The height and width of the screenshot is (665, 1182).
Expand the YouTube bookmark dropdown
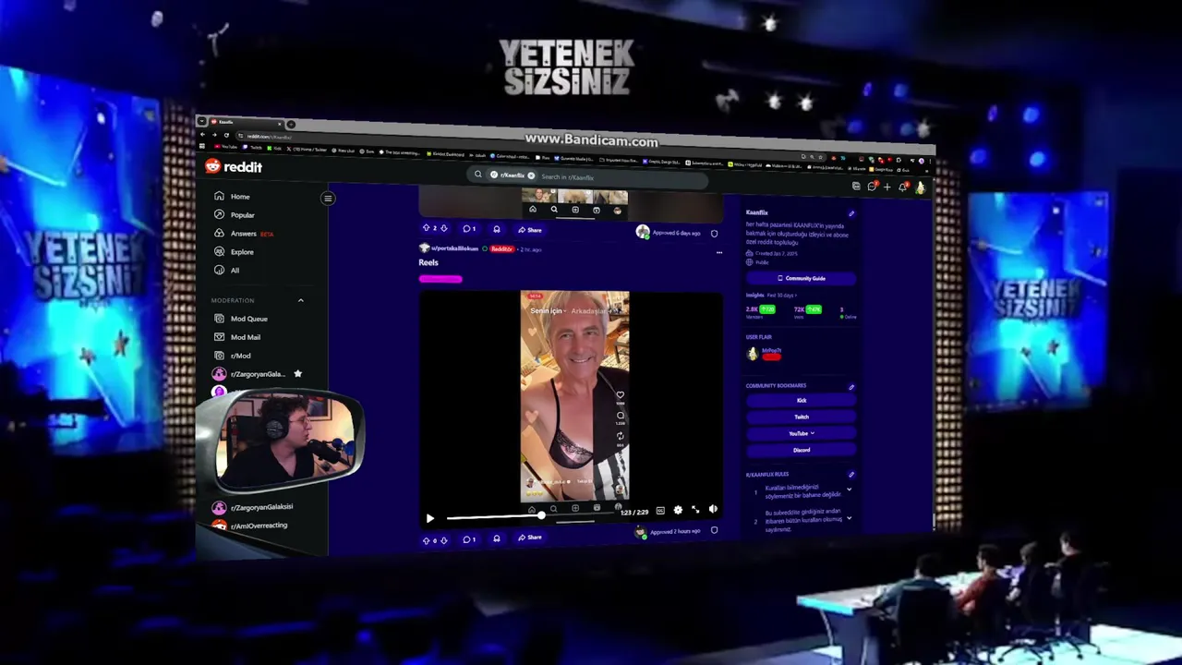point(801,433)
